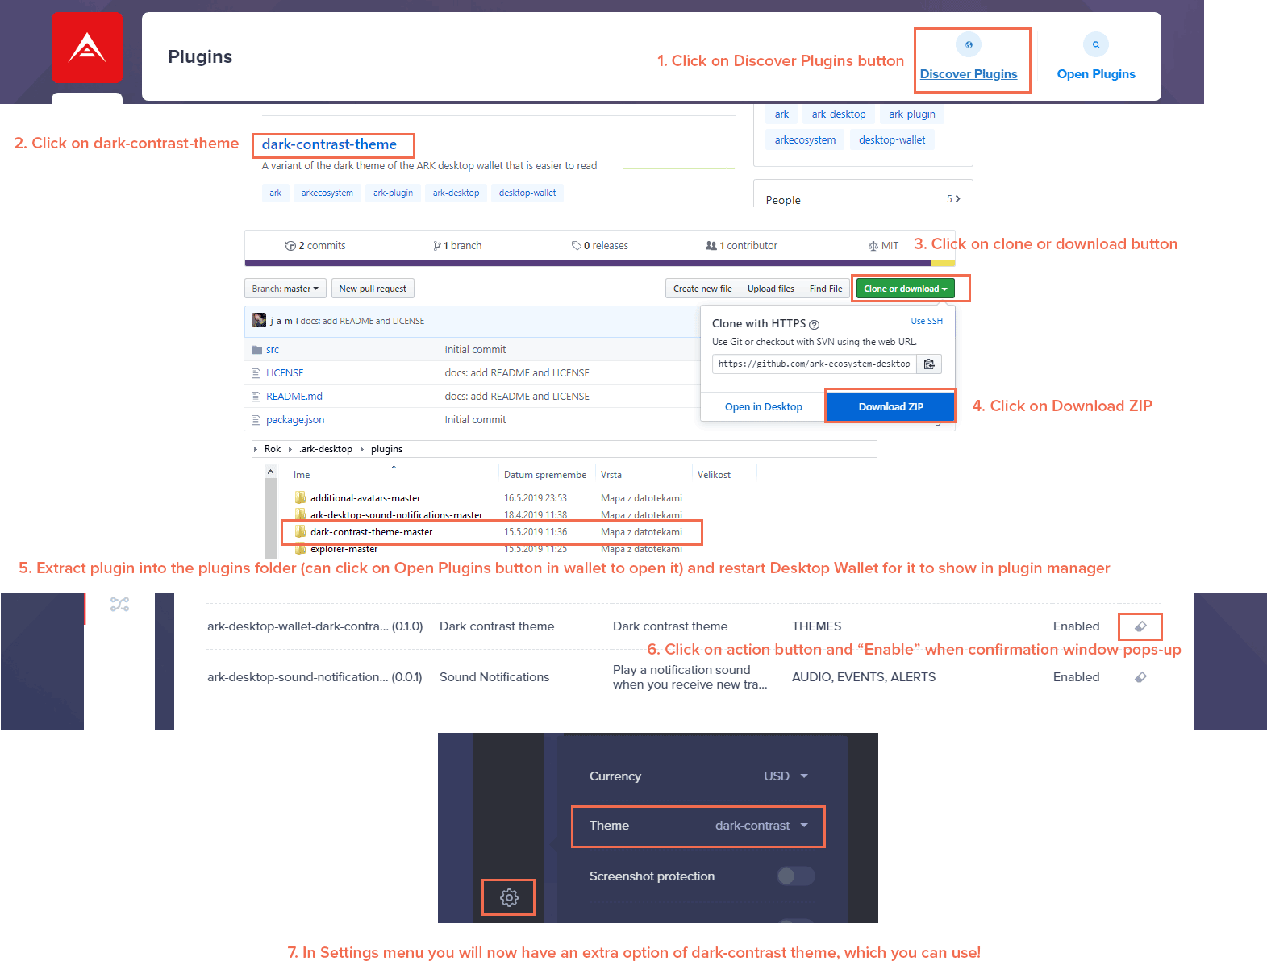Click .ark-desktop in the breadcrumb path
The image size is (1267, 961).
point(326,450)
